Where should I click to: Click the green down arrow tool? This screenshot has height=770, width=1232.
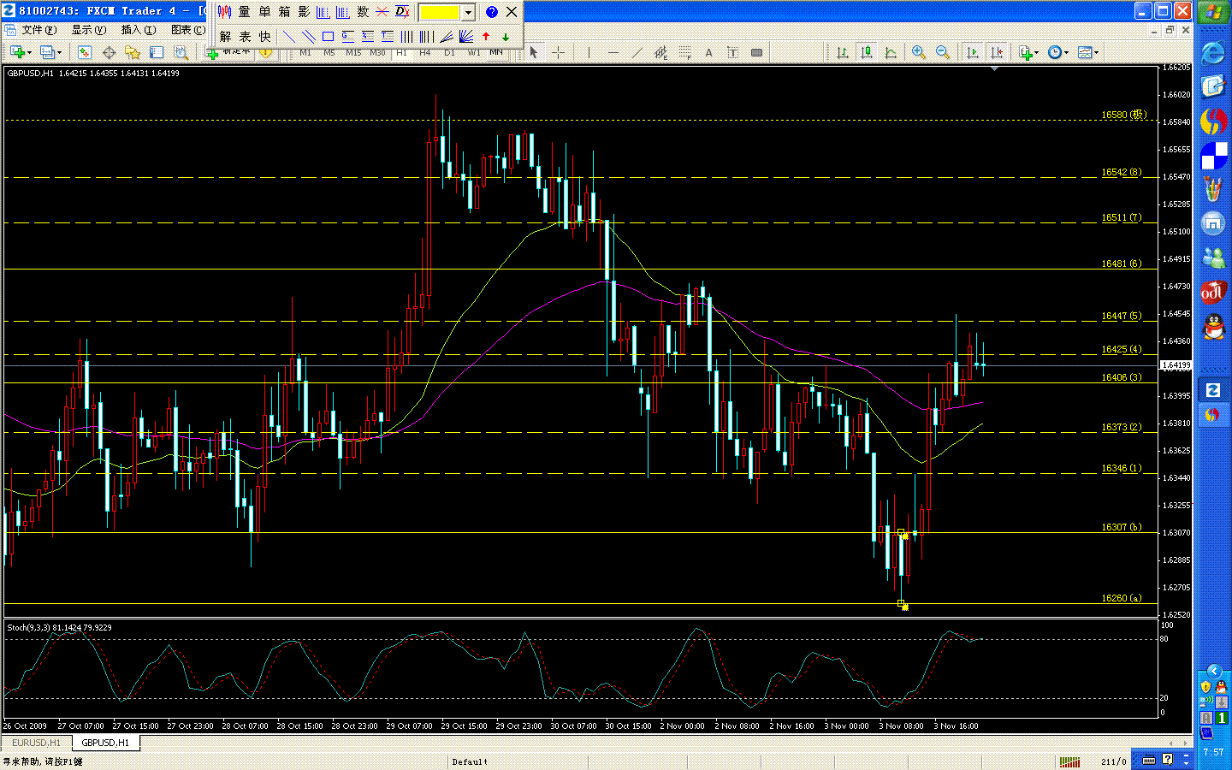506,37
